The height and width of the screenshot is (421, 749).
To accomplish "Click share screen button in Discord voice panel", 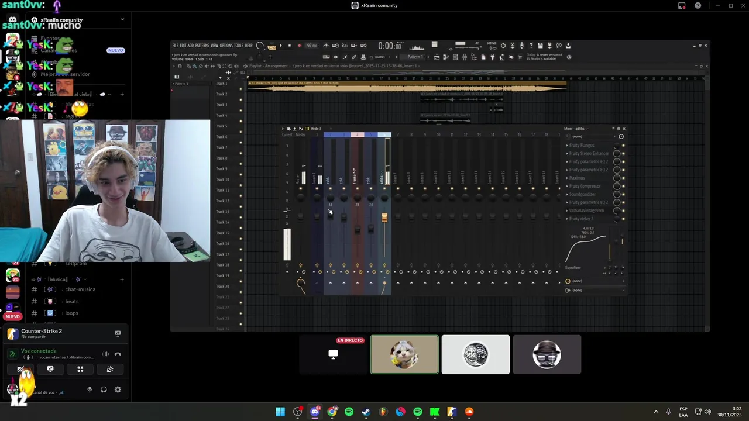I will (50, 369).
